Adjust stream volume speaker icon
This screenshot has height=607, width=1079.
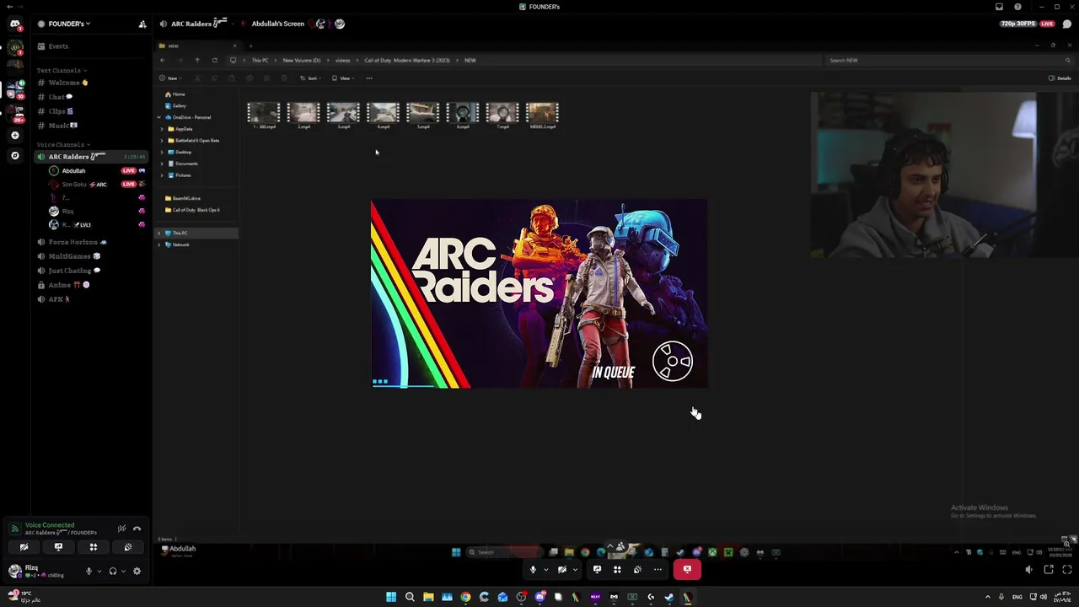tap(1028, 570)
